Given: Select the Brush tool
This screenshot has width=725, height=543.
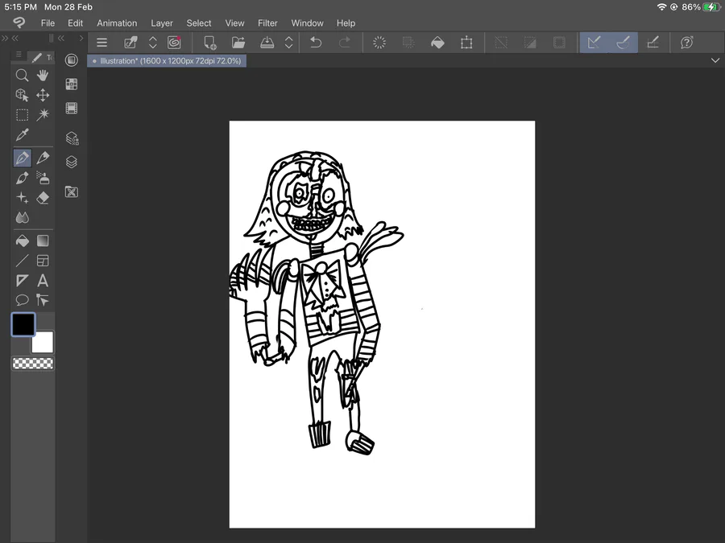Looking at the screenshot, I should 22,178.
